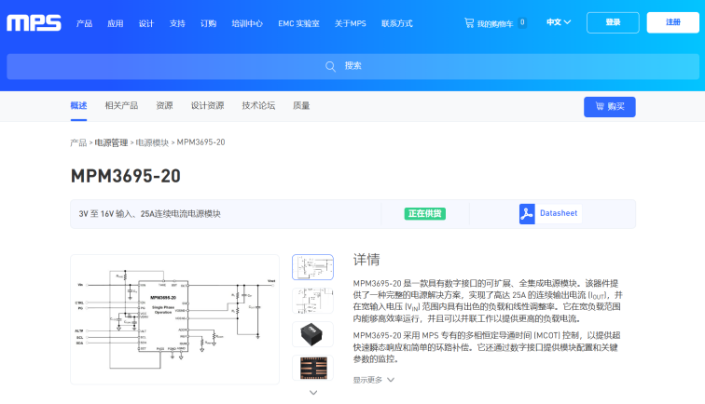Click into the 搜索 search field
The height and width of the screenshot is (404, 705).
coord(352,66)
